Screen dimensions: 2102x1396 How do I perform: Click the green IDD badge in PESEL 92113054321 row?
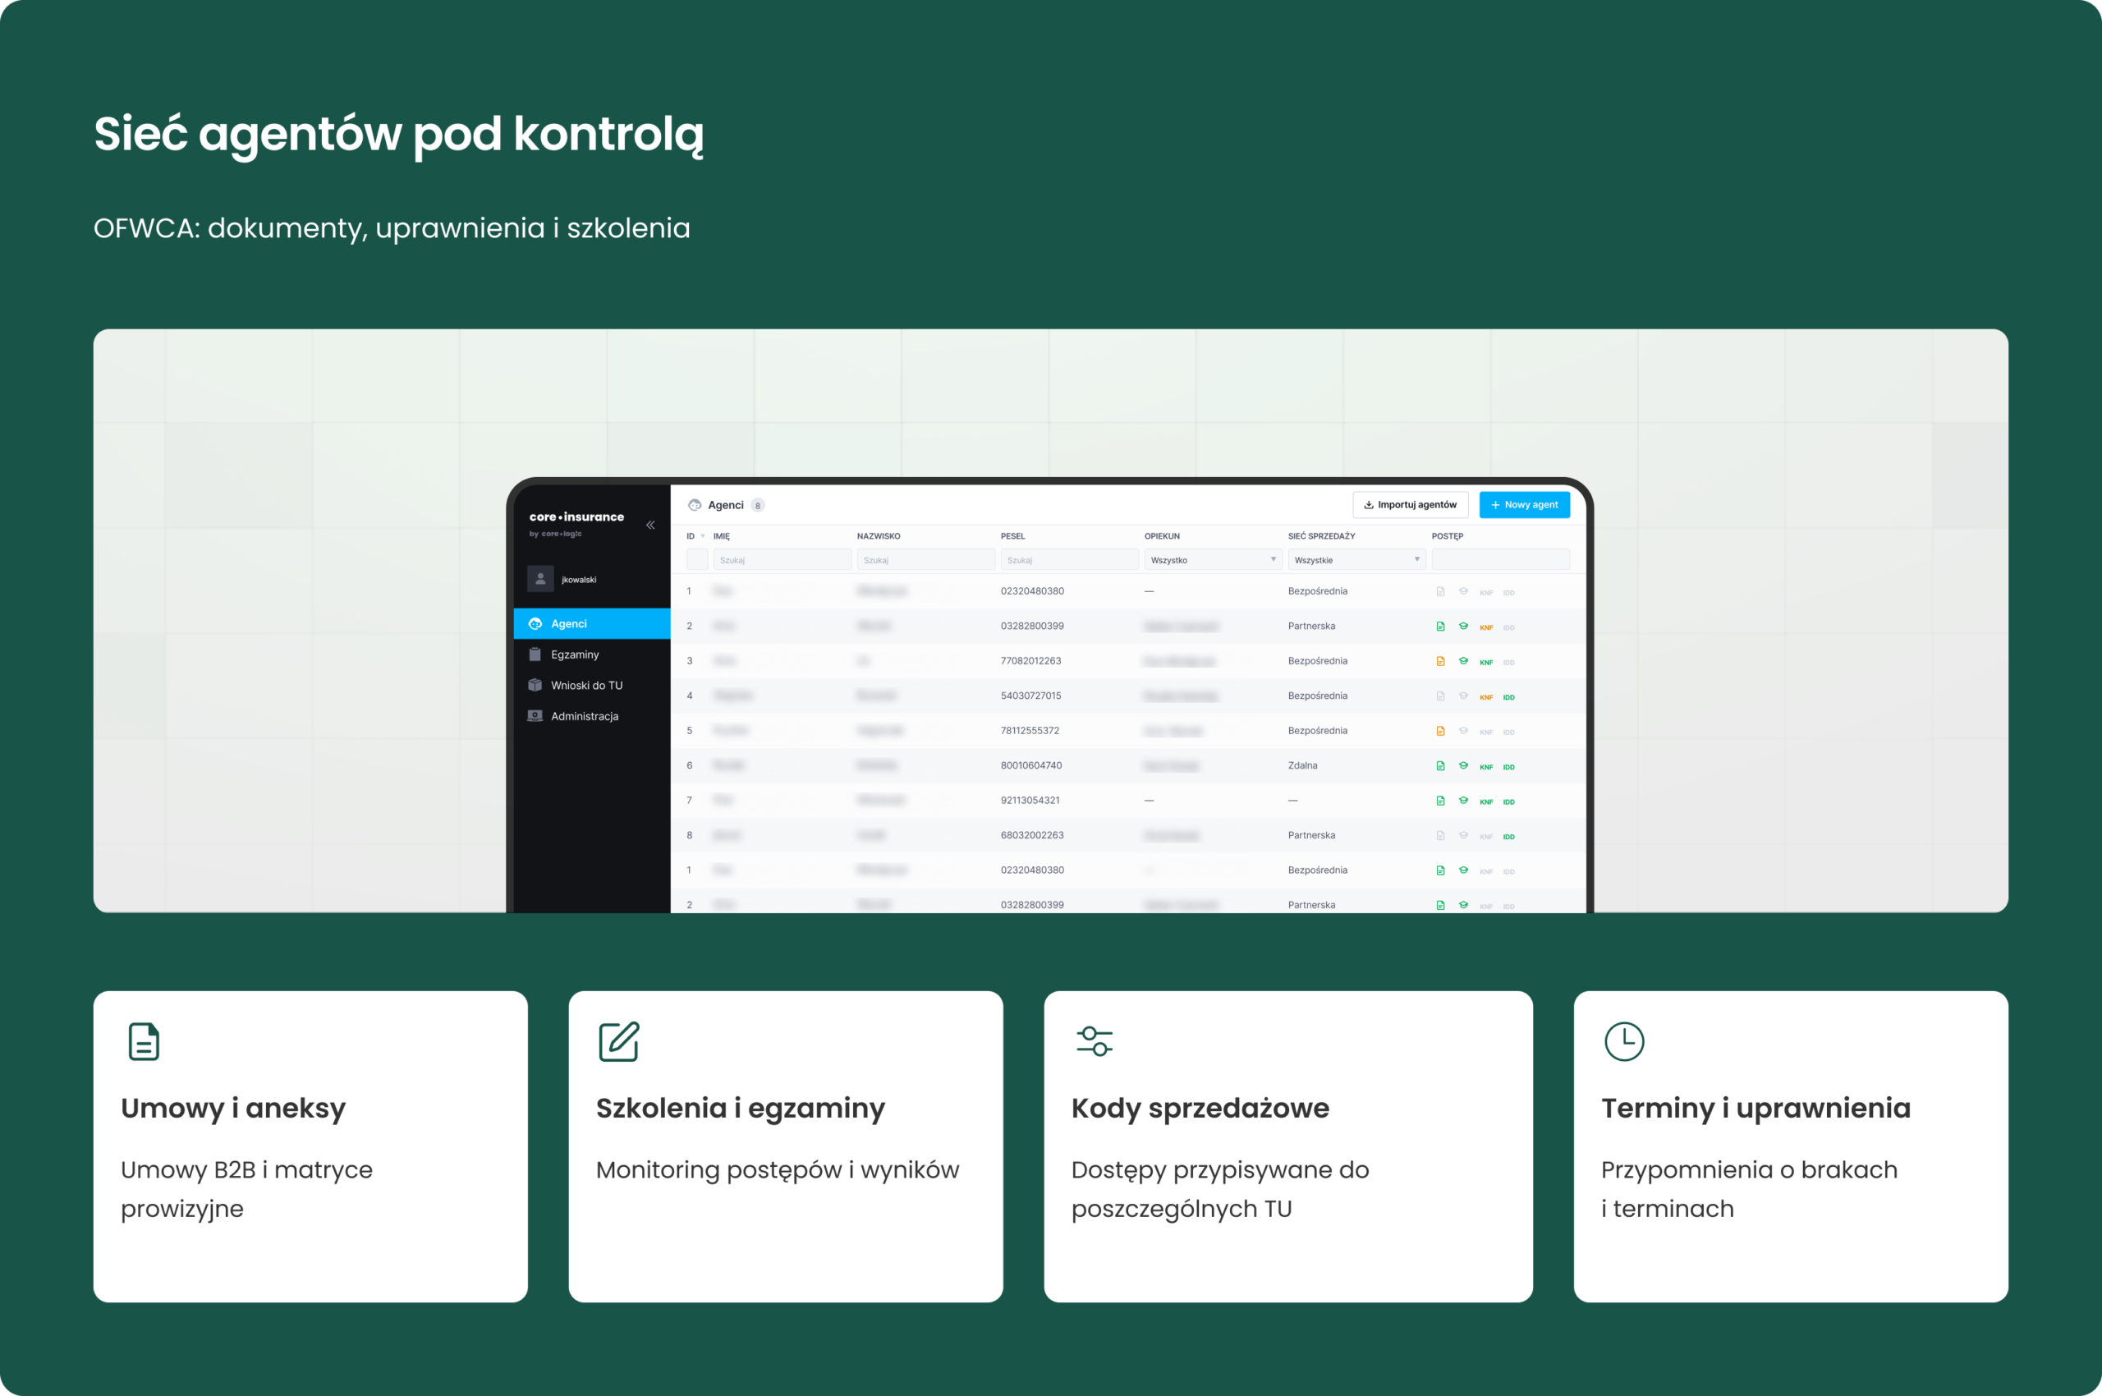pyautogui.click(x=1509, y=801)
